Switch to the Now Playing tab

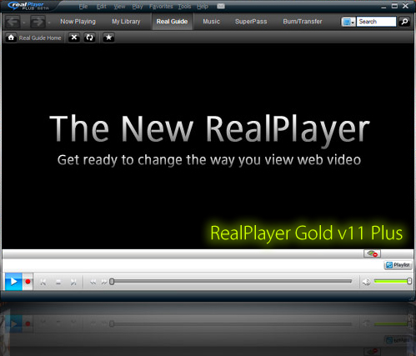coord(78,22)
